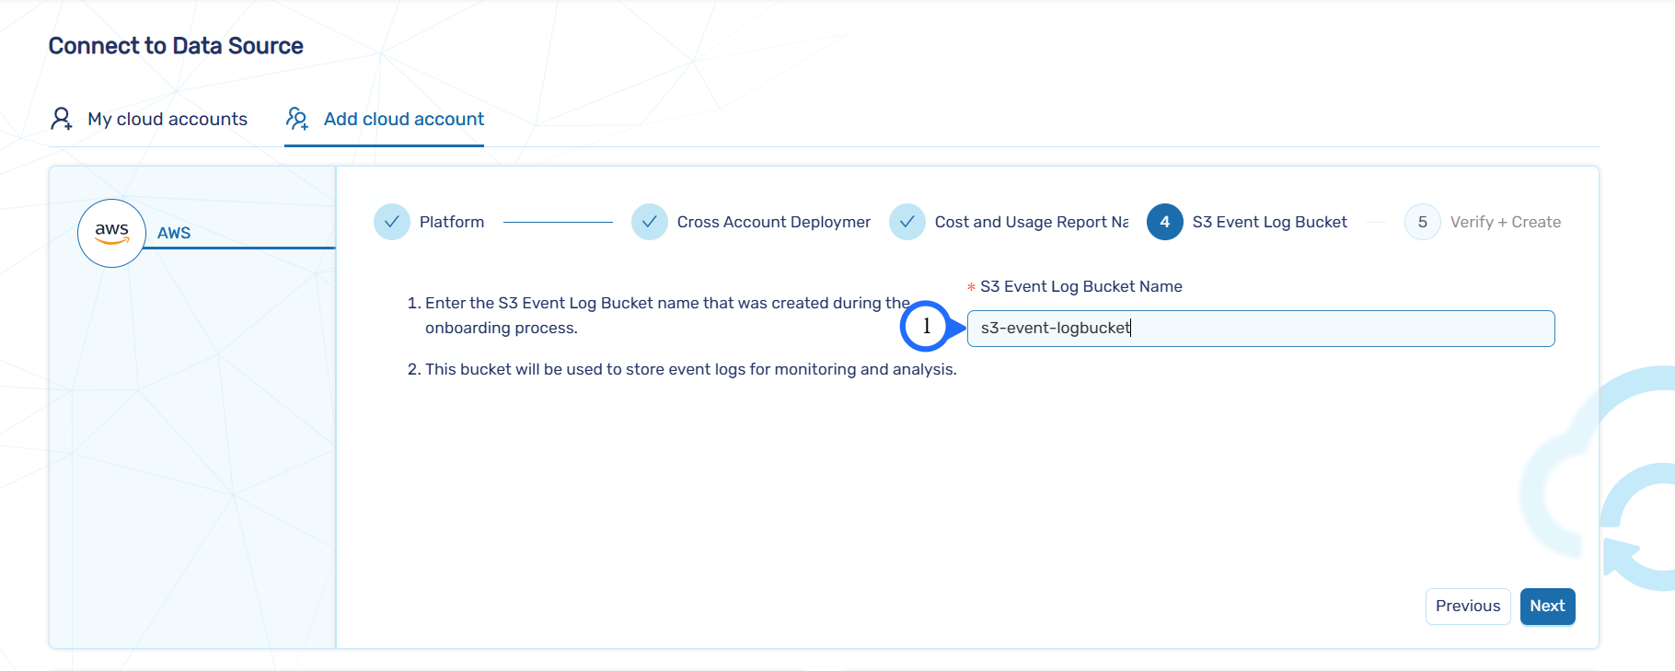Switch to the My cloud accounts tab
1675x671 pixels.
[167, 119]
